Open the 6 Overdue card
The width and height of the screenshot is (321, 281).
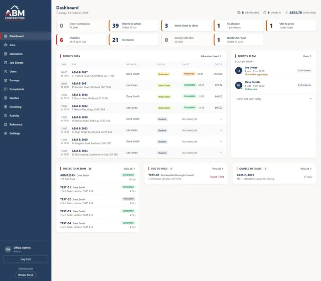[81, 40]
